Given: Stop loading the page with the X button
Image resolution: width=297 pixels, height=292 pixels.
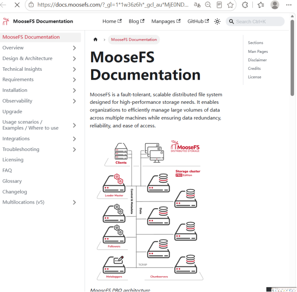Looking at the screenshot, I should (17, 5).
